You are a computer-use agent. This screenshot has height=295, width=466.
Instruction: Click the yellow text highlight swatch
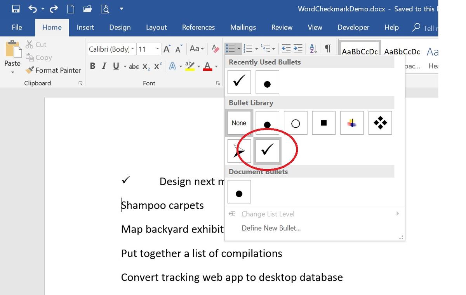pos(190,66)
